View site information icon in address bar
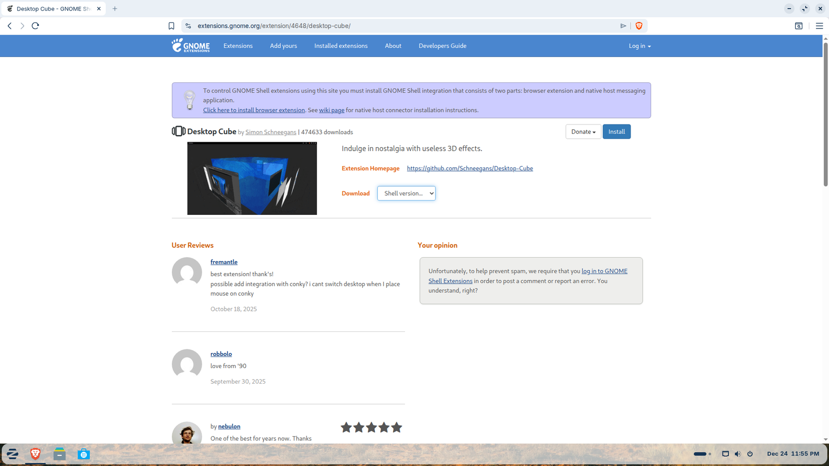Image resolution: width=829 pixels, height=466 pixels. (x=188, y=26)
